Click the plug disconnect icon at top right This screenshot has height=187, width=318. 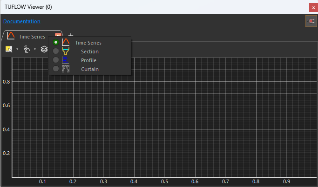tap(311, 21)
